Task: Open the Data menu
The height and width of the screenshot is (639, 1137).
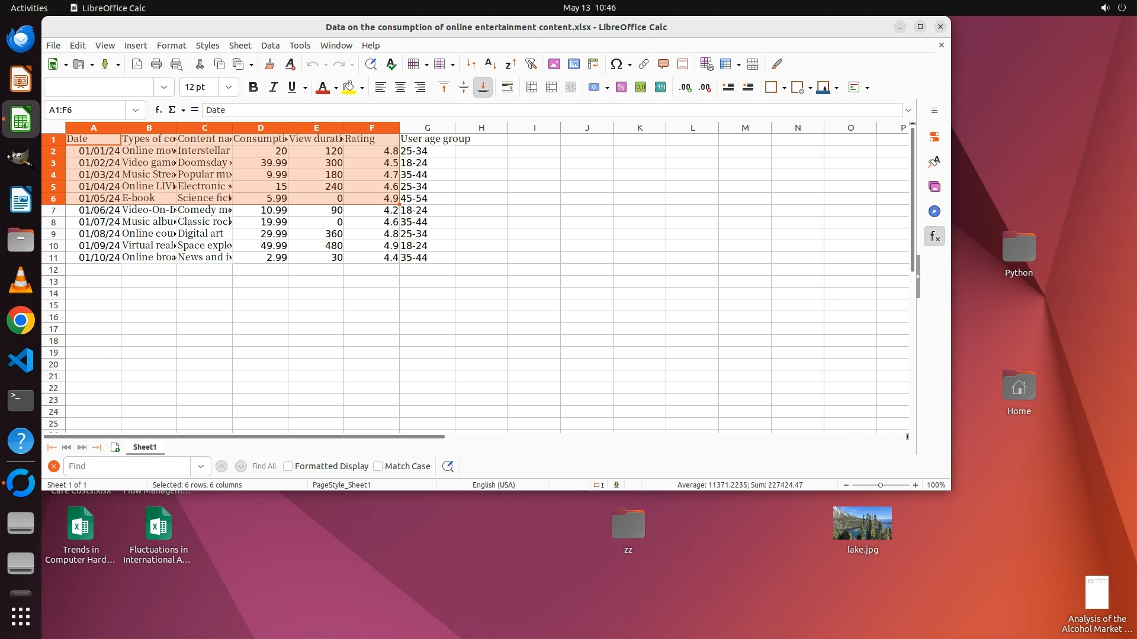Action: (x=270, y=46)
